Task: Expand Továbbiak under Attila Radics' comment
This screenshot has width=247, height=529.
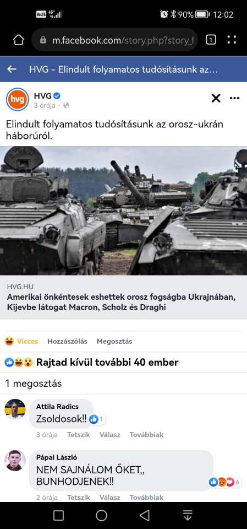Action: tap(146, 435)
